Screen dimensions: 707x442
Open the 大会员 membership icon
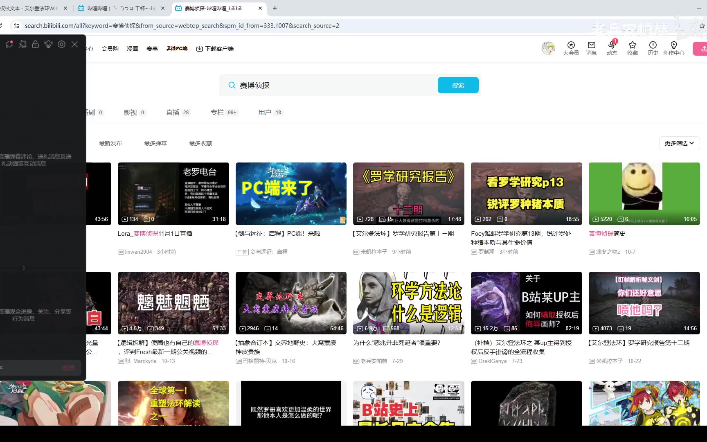(x=571, y=48)
